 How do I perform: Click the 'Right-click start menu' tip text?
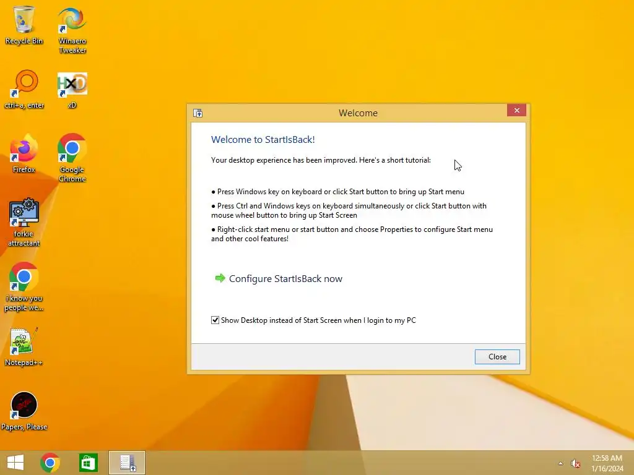pyautogui.click(x=352, y=234)
